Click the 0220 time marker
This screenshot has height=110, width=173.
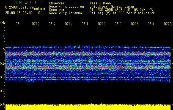[x=167, y=24]
